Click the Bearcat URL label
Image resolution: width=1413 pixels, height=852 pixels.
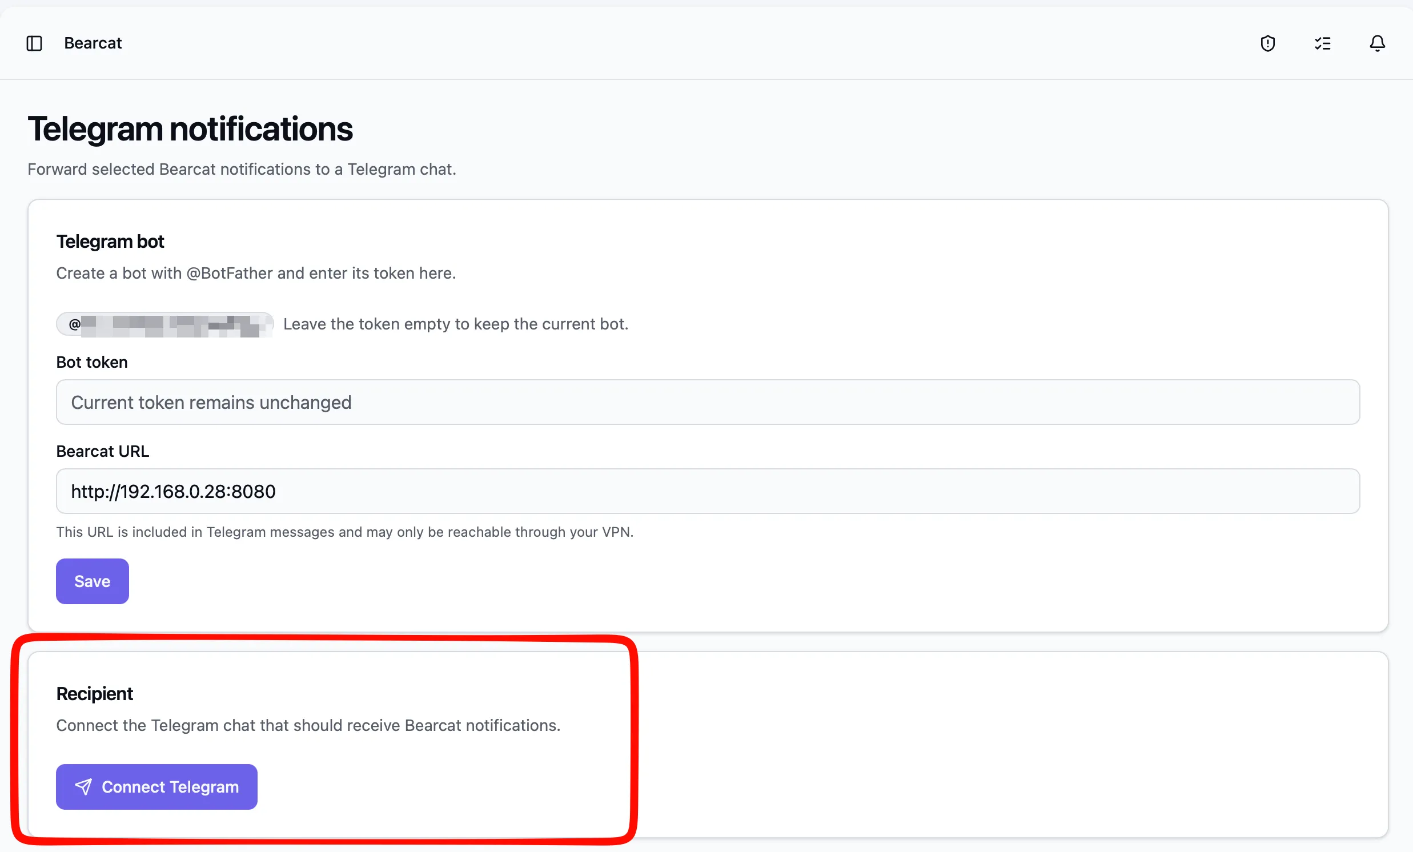tap(103, 451)
